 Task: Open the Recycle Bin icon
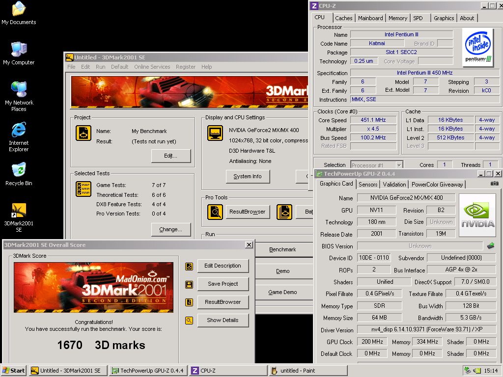coord(19,174)
